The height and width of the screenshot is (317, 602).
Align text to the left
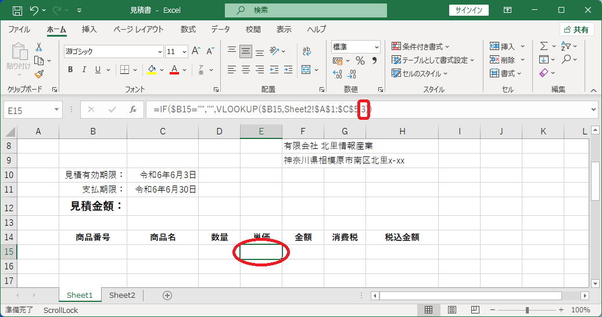[x=231, y=70]
